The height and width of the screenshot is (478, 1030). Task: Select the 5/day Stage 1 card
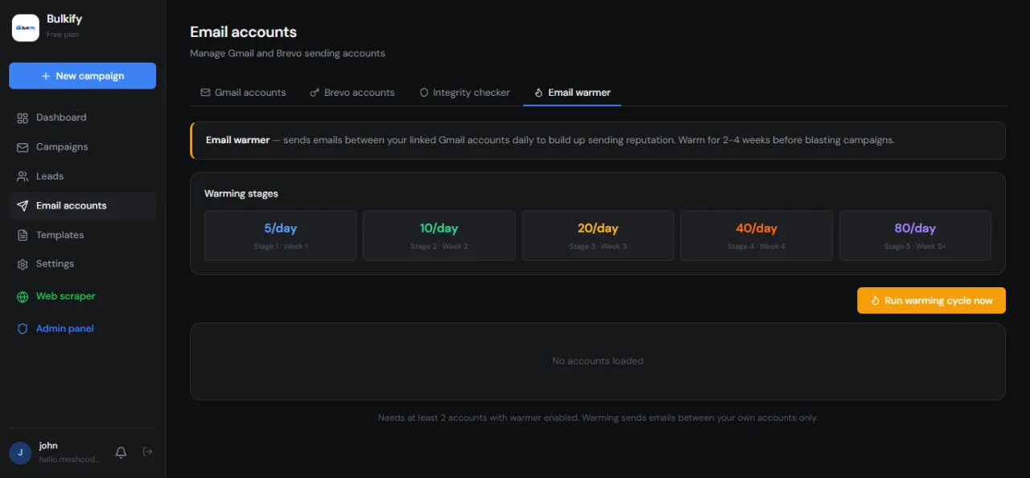280,236
